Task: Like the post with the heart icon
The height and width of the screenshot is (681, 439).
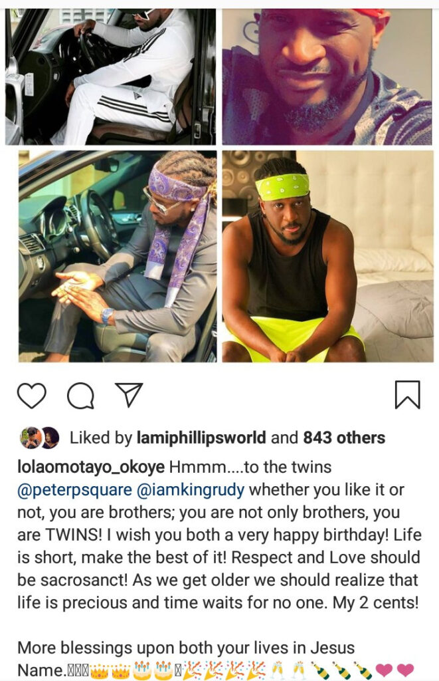Action: coord(32,395)
